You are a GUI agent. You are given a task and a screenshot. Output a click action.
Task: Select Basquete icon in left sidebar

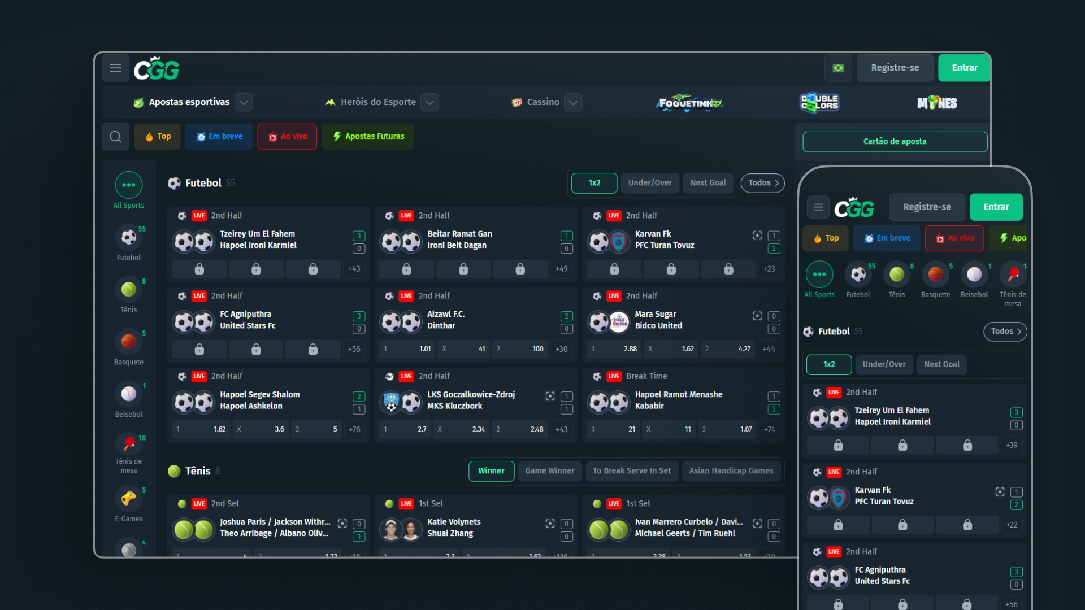pyautogui.click(x=129, y=341)
